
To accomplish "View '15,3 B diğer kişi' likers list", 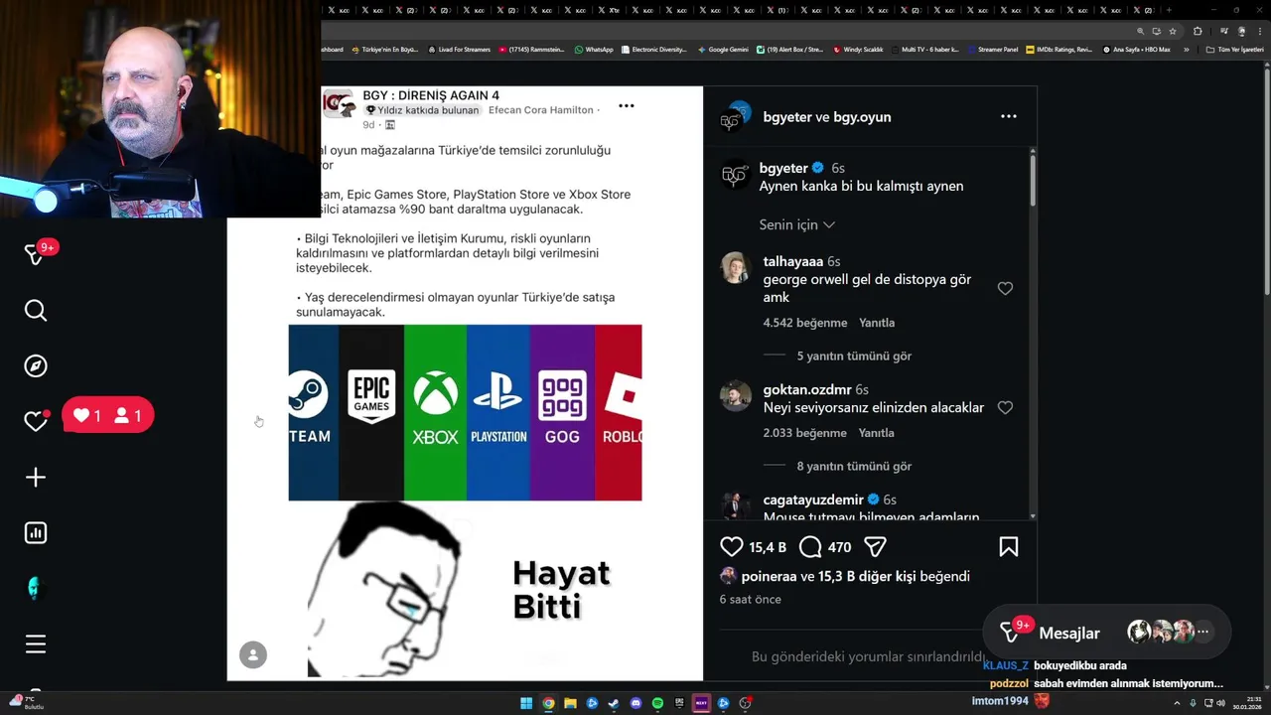I will (867, 576).
